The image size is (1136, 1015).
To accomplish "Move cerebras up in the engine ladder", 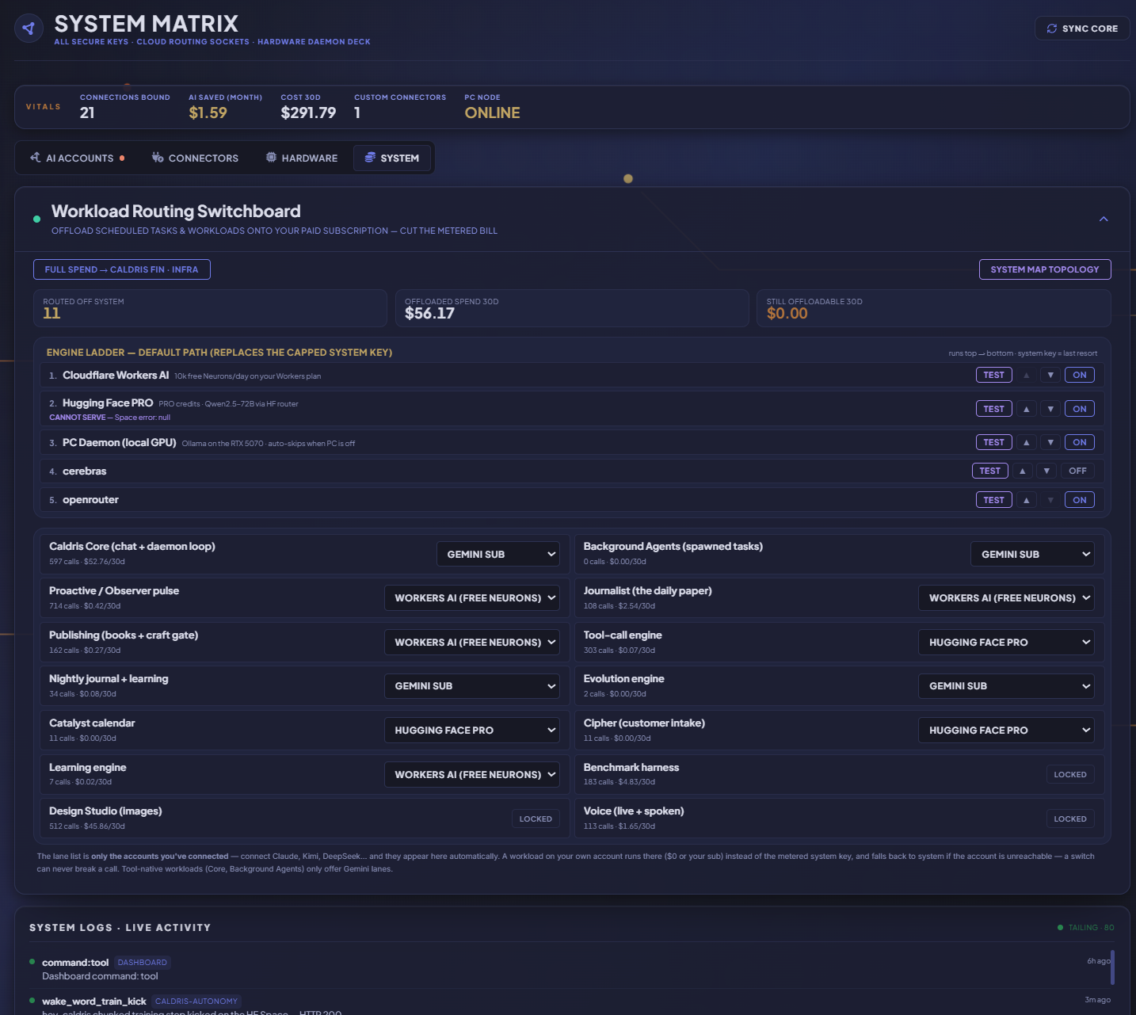I will point(1023,471).
